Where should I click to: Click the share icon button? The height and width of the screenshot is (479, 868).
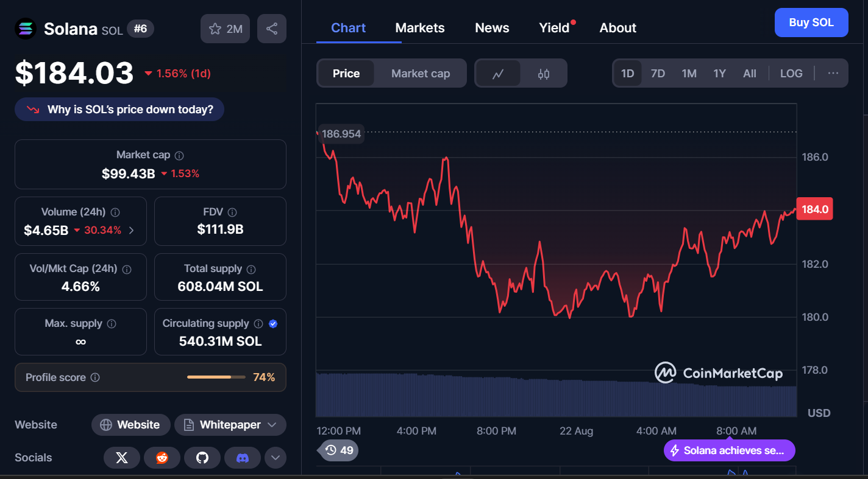[272, 29]
